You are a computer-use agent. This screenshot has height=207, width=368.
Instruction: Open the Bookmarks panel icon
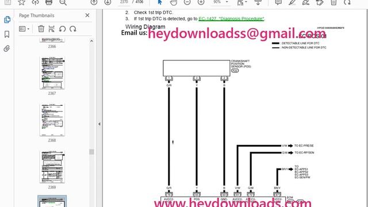pos(7,34)
